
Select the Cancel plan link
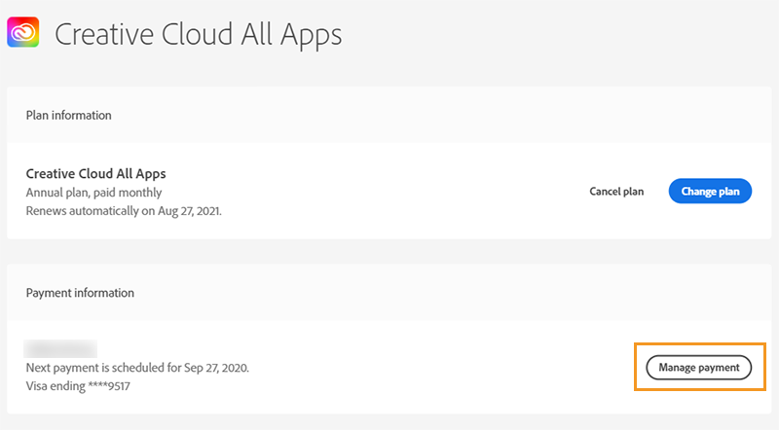(616, 192)
